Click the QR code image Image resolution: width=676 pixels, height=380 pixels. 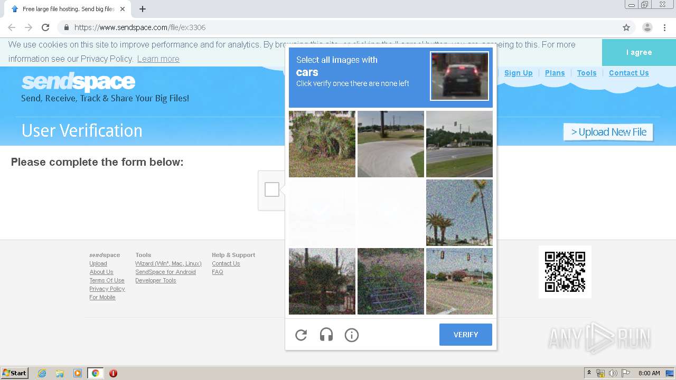point(565,272)
